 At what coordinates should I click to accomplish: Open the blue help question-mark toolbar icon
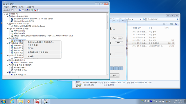[x=20, y=10]
